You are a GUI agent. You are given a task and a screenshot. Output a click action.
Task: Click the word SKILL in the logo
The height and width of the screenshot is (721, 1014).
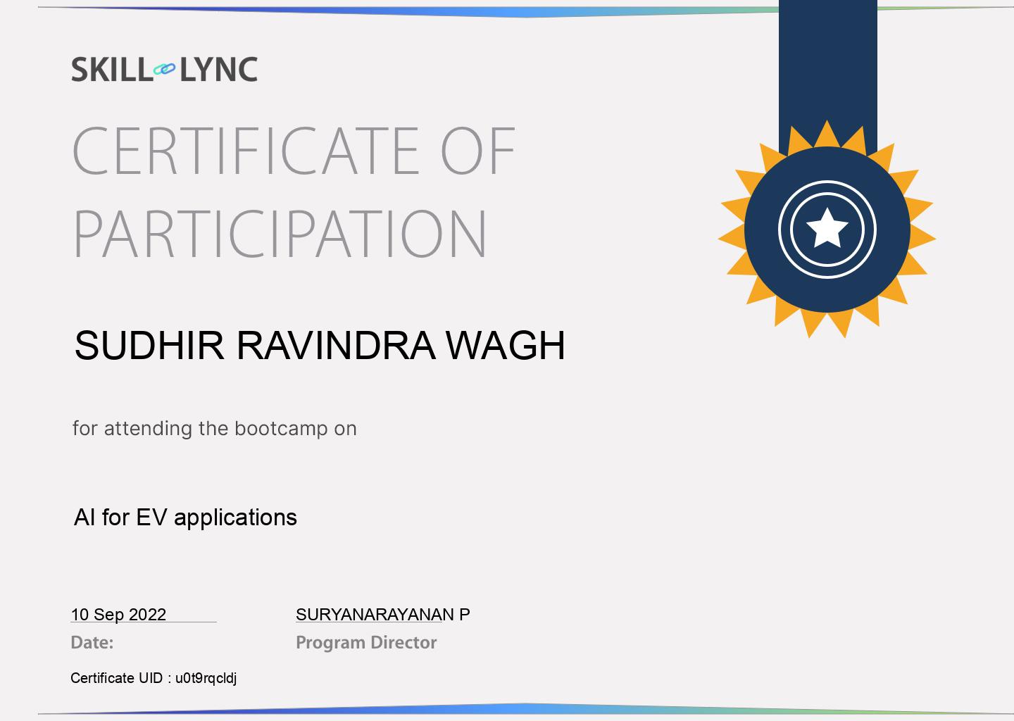(x=111, y=70)
